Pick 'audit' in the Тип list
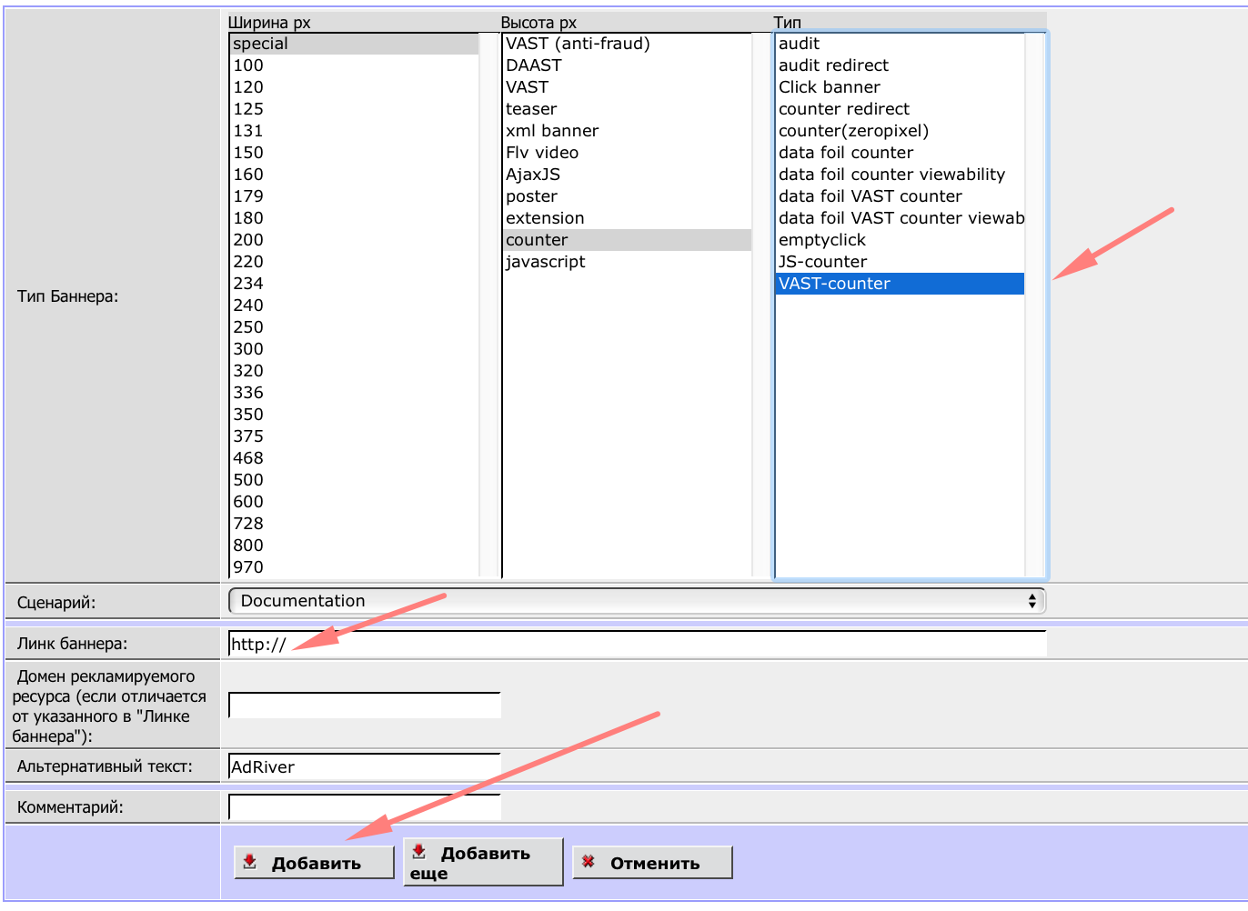This screenshot has width=1248, height=911. [900, 44]
